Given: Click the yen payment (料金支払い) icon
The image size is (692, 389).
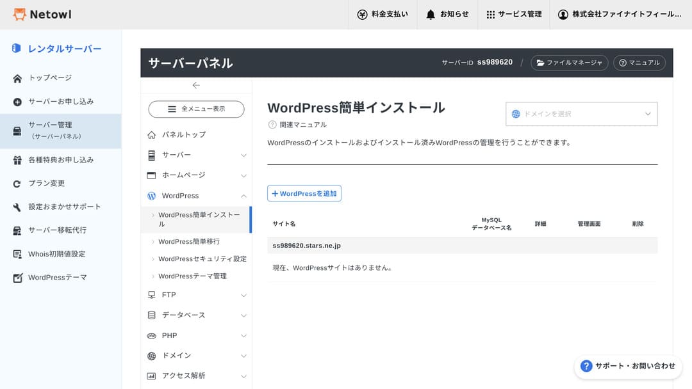Looking at the screenshot, I should point(362,14).
